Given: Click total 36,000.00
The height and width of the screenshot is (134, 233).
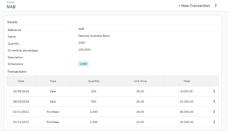Looking at the screenshot, I should pos(187,112).
